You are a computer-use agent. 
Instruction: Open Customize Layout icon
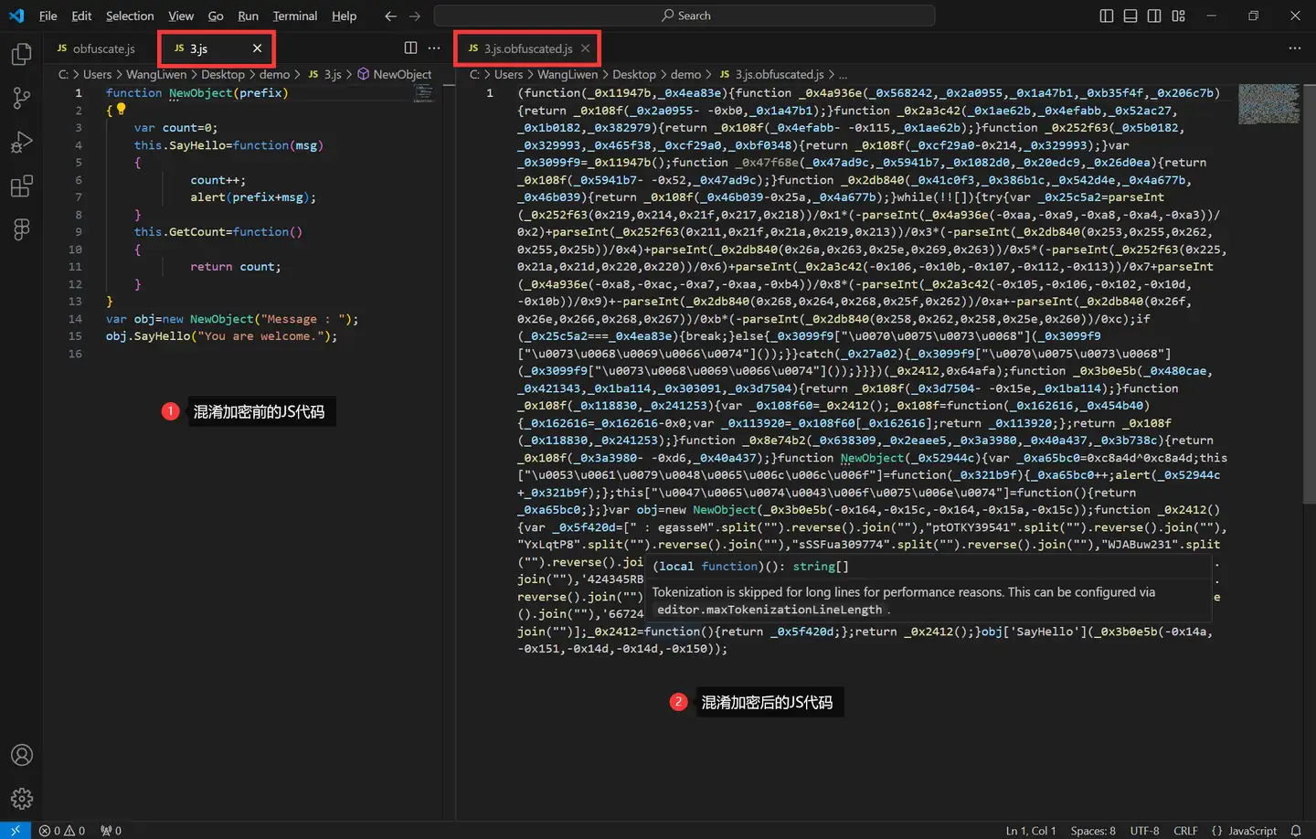(1178, 16)
